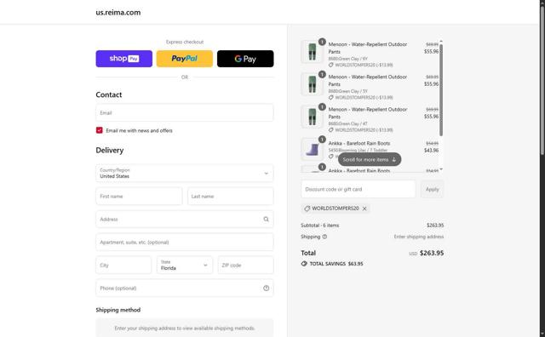
Task: Click the Delivery section heading
Action: coord(110,150)
